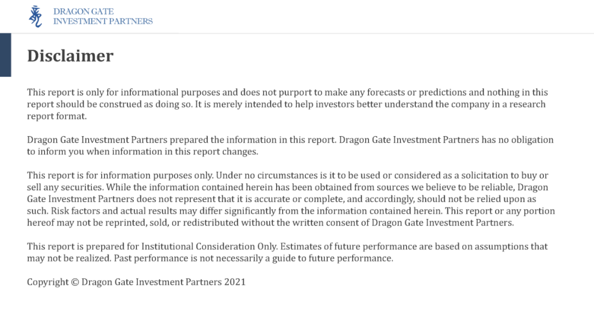The width and height of the screenshot is (594, 333).
Task: Click the line starting "sell any securities"
Action: tap(287, 188)
